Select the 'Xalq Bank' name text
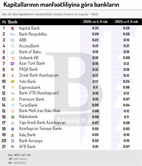 [27, 135]
